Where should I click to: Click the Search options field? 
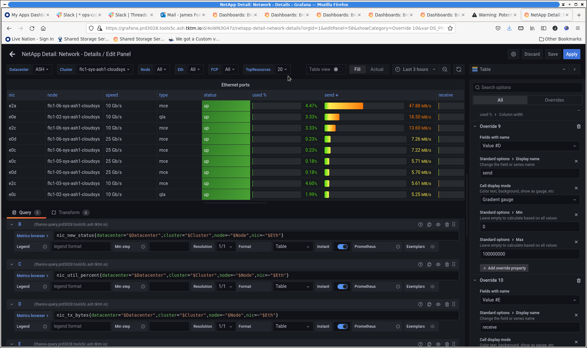[x=527, y=87]
